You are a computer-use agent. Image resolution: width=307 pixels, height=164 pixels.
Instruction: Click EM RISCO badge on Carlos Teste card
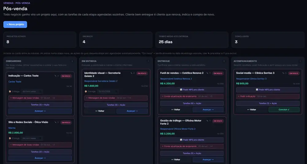click(66, 76)
